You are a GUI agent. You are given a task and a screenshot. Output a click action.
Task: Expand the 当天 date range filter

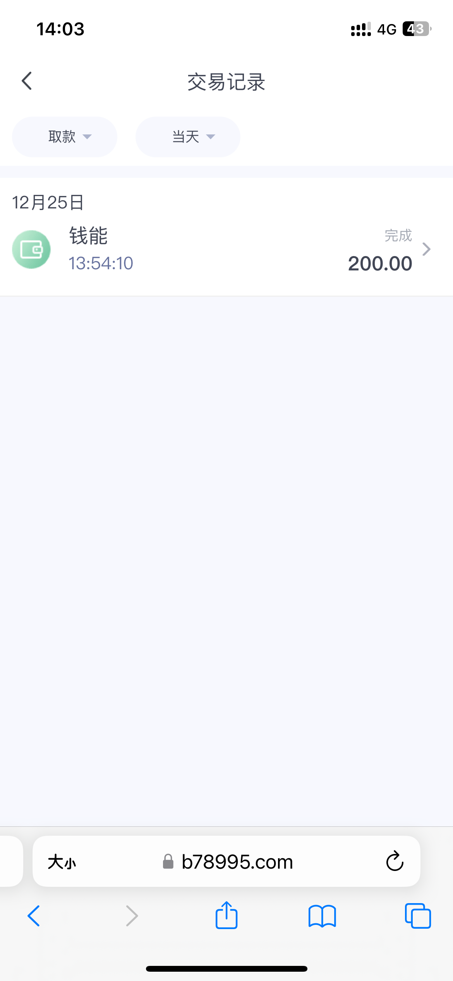[x=188, y=137]
